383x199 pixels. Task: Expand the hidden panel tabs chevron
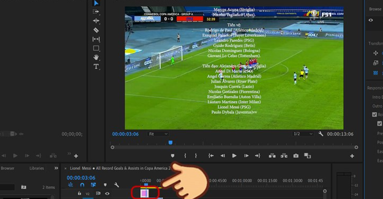[56, 168]
